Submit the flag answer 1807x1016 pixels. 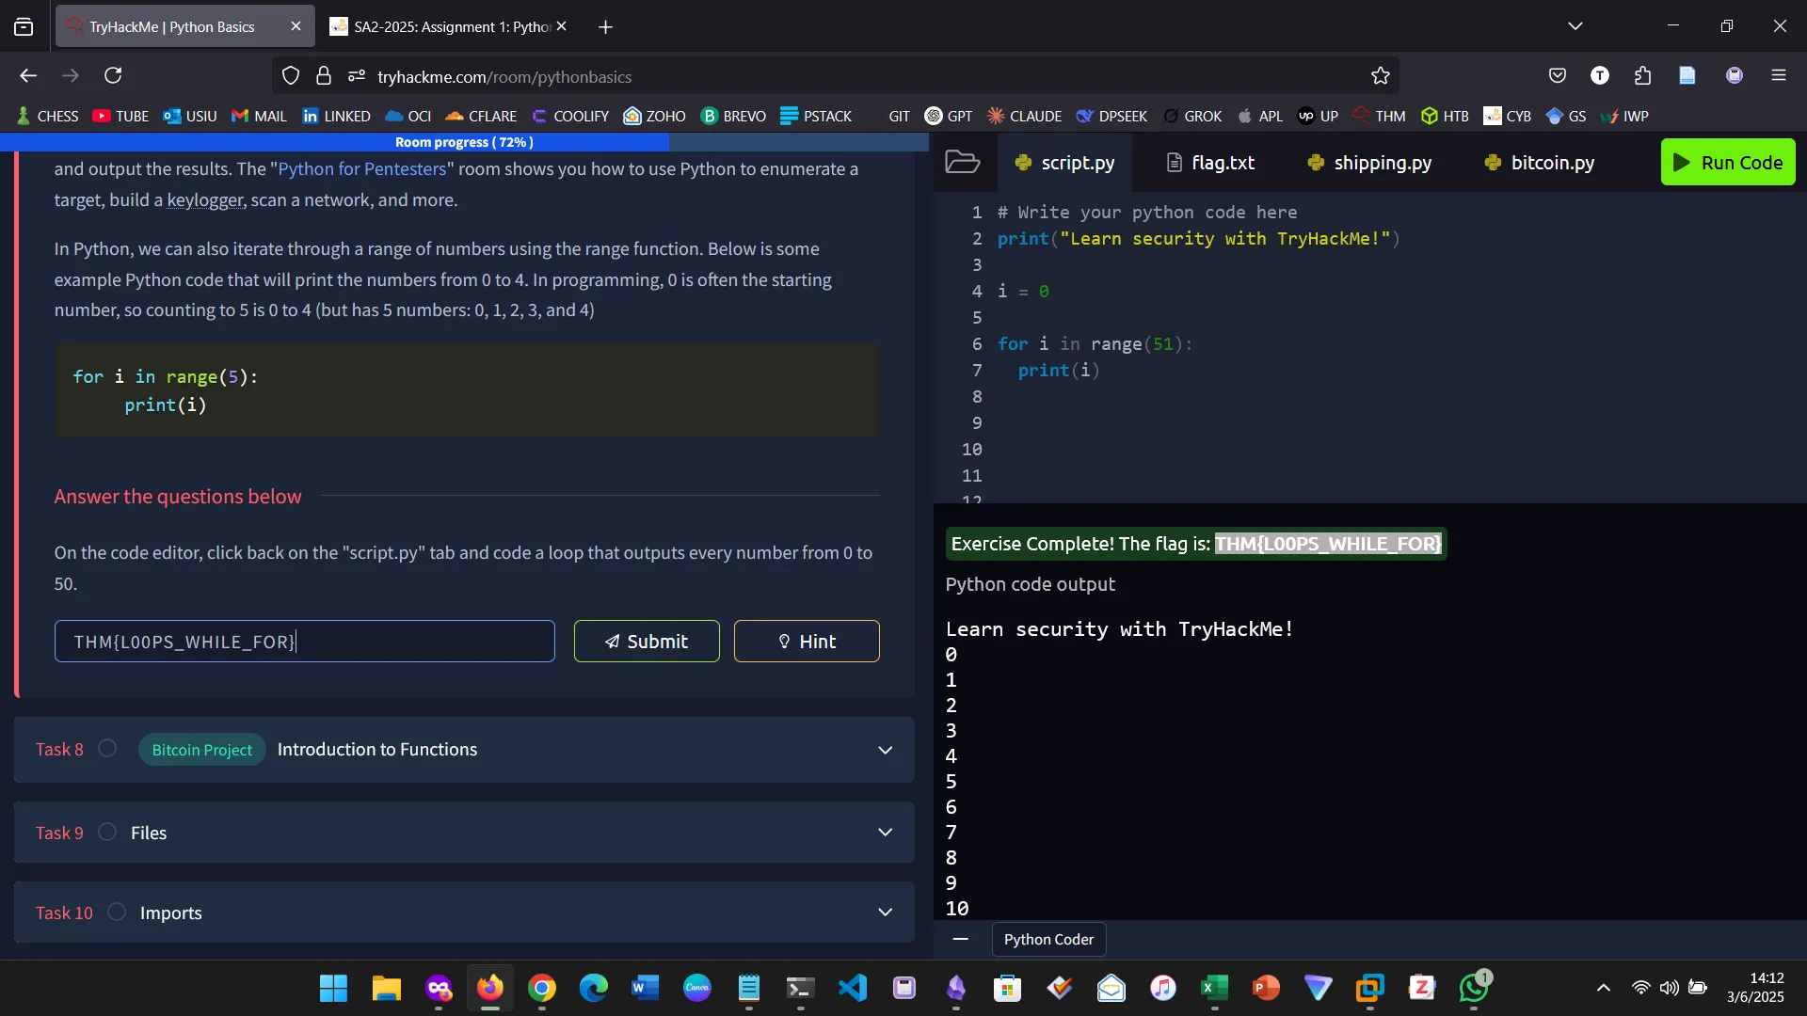[647, 642]
